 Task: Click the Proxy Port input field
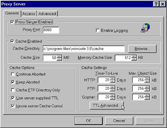[51, 30]
